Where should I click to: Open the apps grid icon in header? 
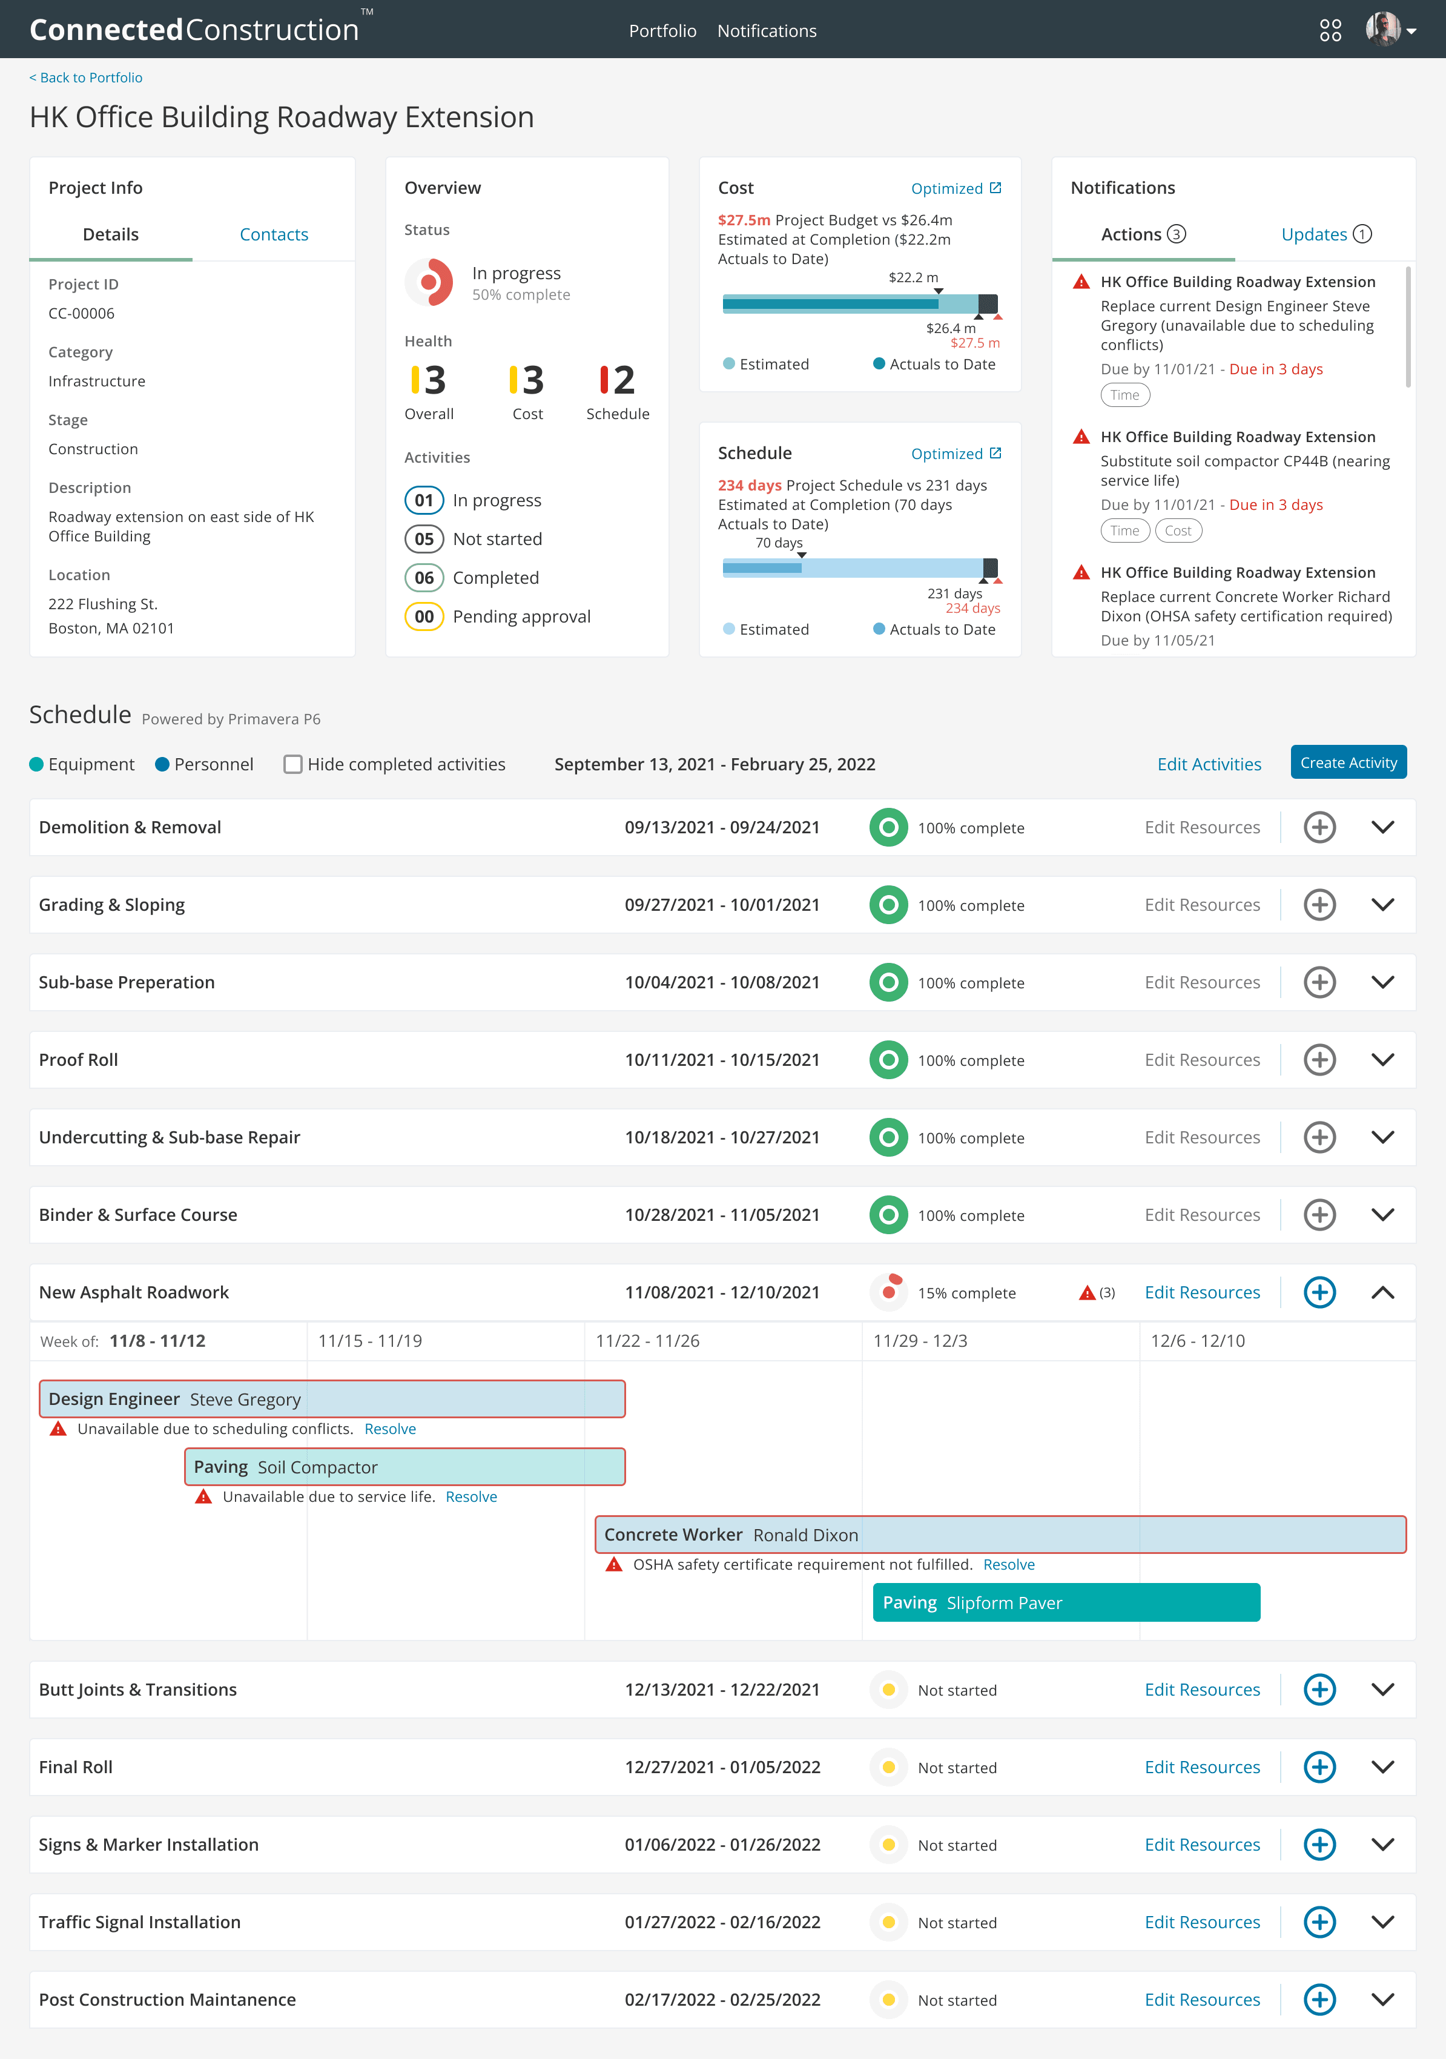click(1330, 30)
